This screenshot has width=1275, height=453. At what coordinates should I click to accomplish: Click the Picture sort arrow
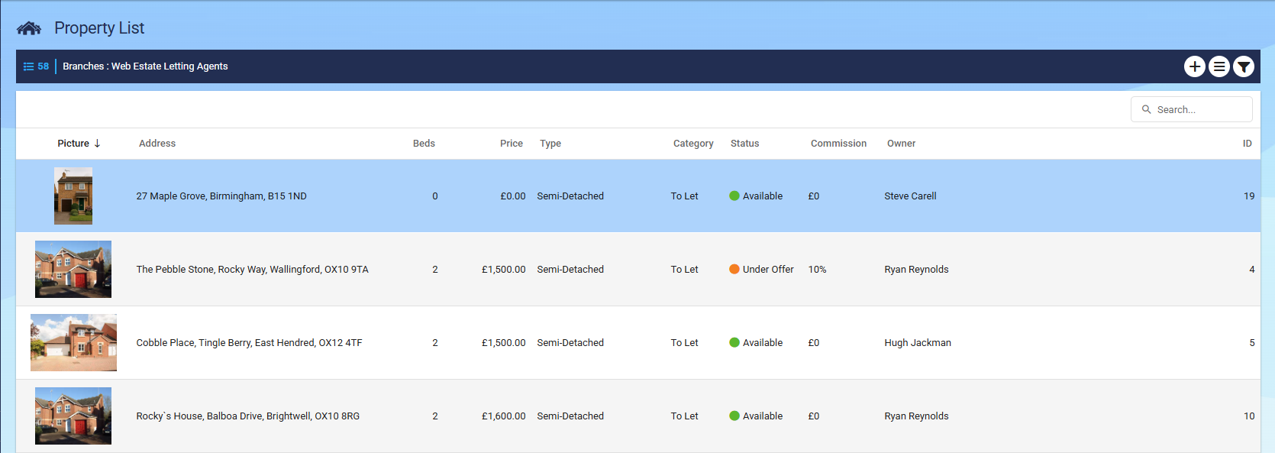(97, 144)
